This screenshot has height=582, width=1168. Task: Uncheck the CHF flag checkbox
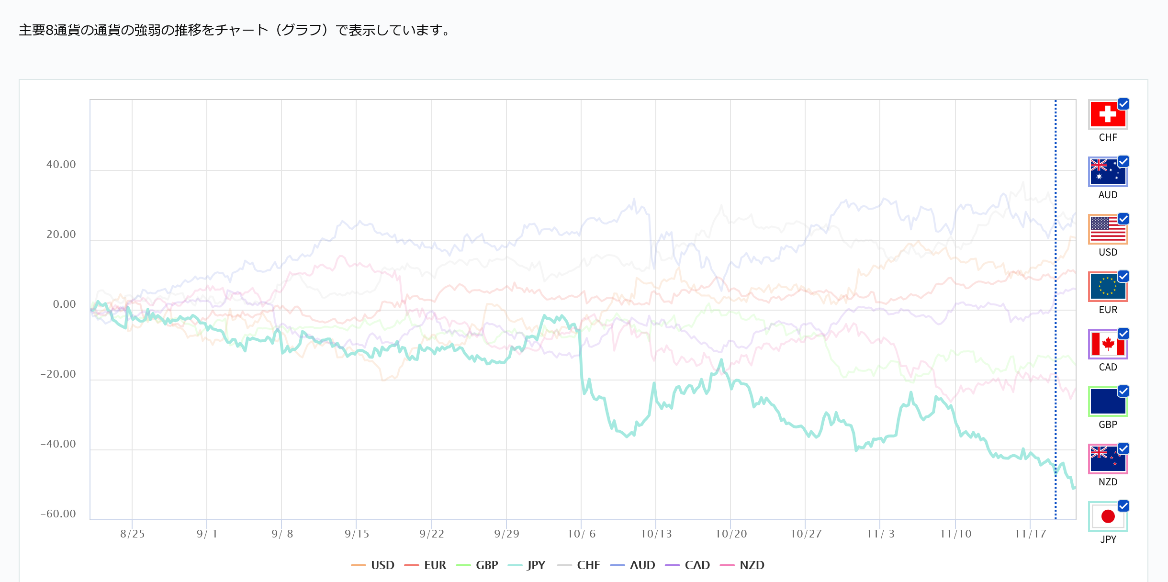(1123, 104)
